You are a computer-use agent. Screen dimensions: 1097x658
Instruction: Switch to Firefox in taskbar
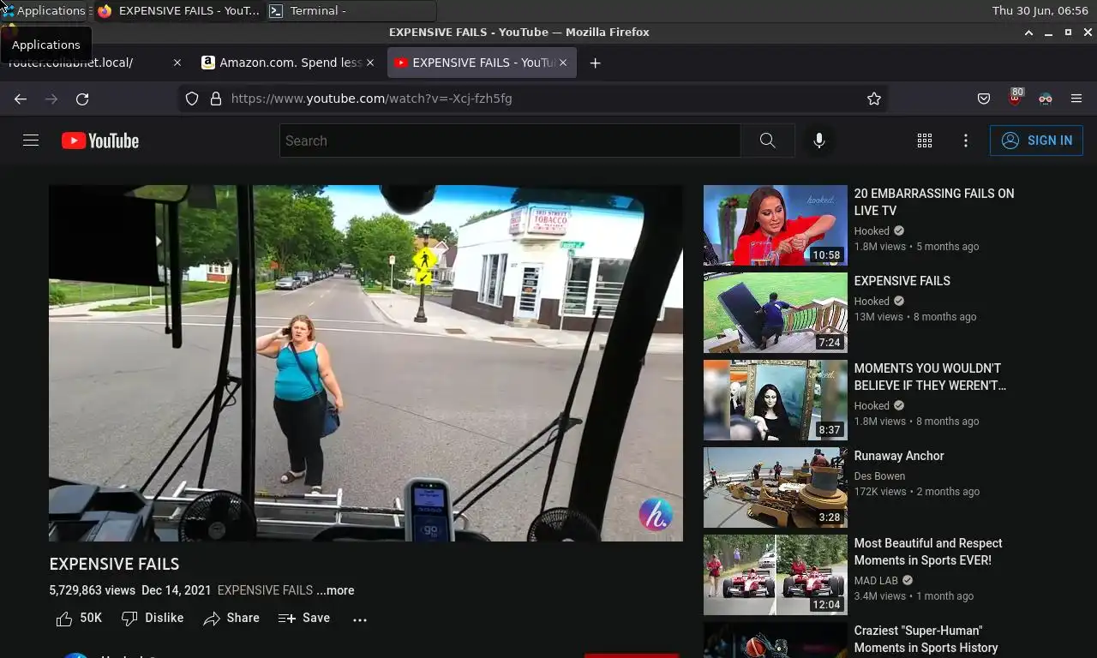tap(178, 11)
